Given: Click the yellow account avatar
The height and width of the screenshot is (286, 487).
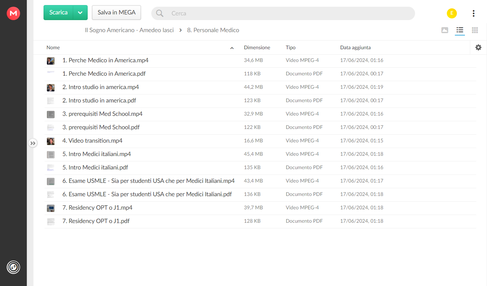Looking at the screenshot, I should click(x=452, y=13).
